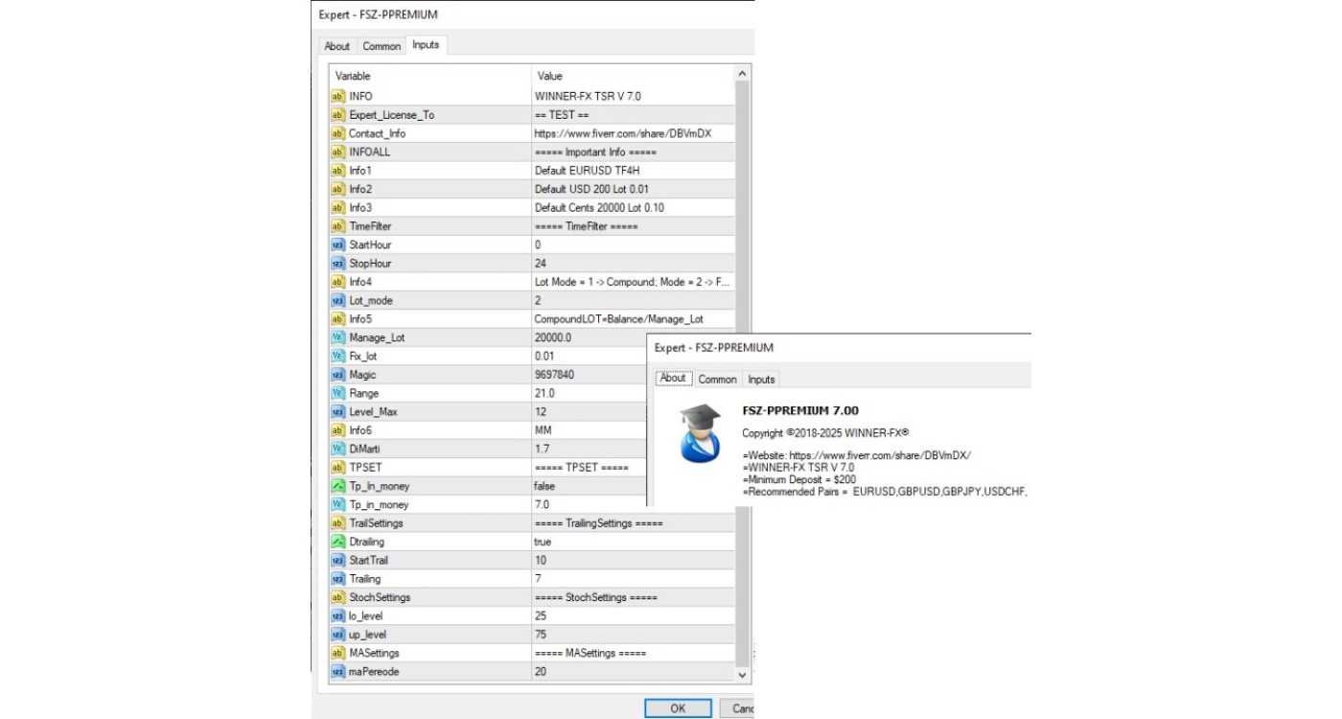Click the boolean icon next to Dtrailing
This screenshot has width=1342, height=719.
[x=337, y=542]
